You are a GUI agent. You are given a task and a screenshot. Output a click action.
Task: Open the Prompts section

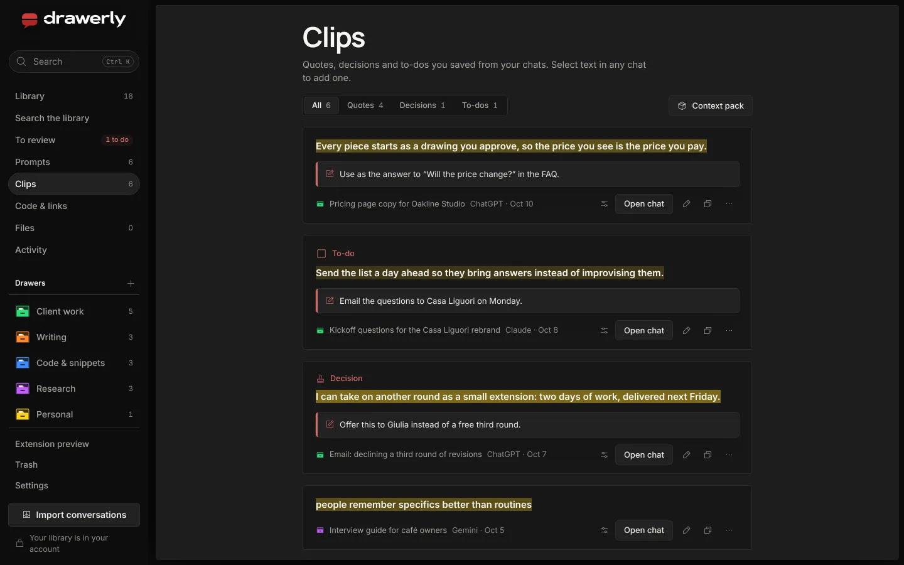[74, 162]
